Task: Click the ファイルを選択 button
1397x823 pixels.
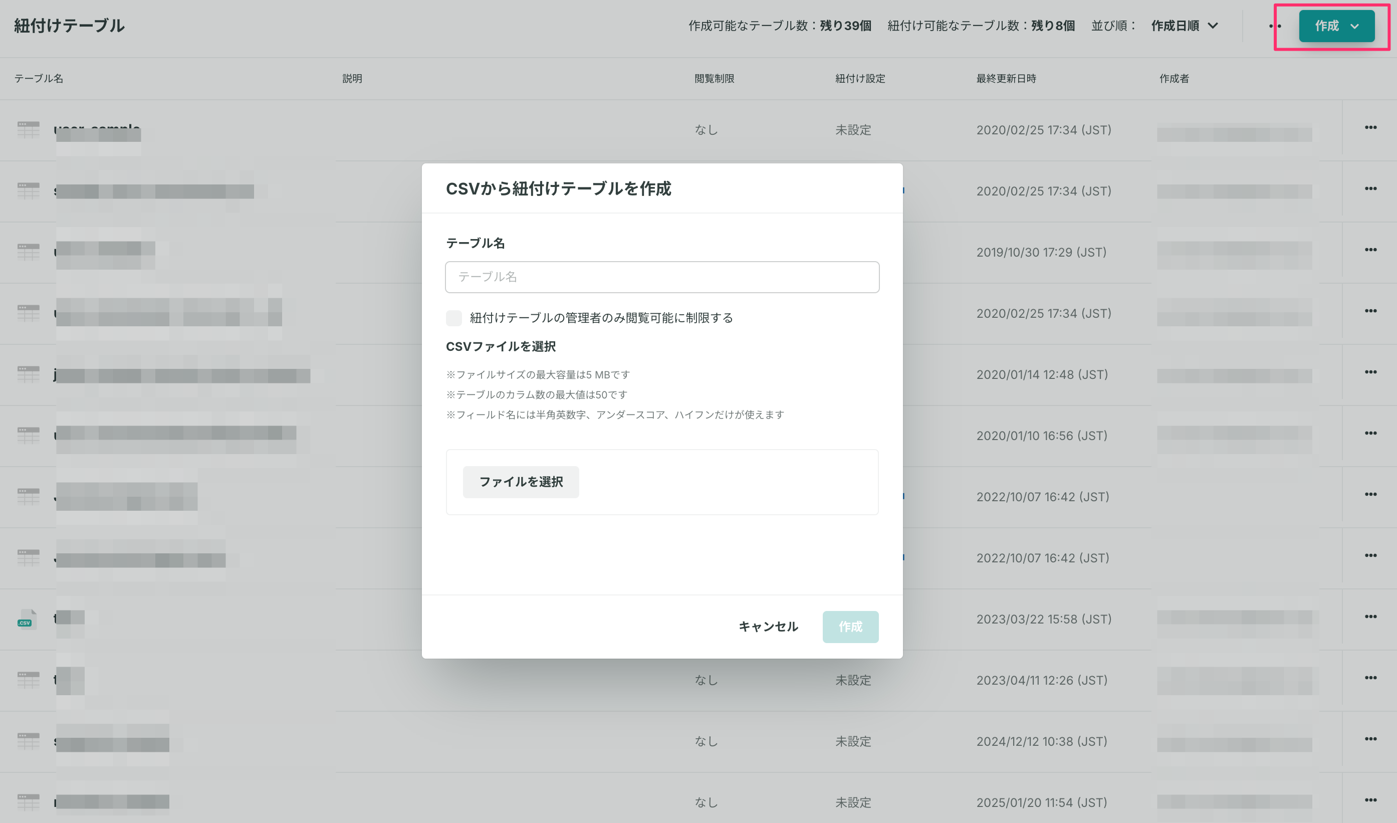Action: tap(521, 481)
